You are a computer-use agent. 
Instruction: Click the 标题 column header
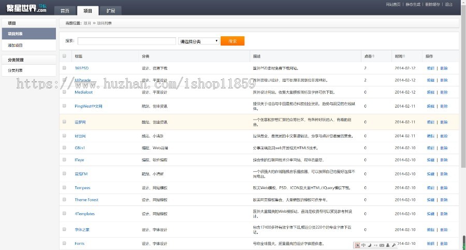[x=79, y=56]
